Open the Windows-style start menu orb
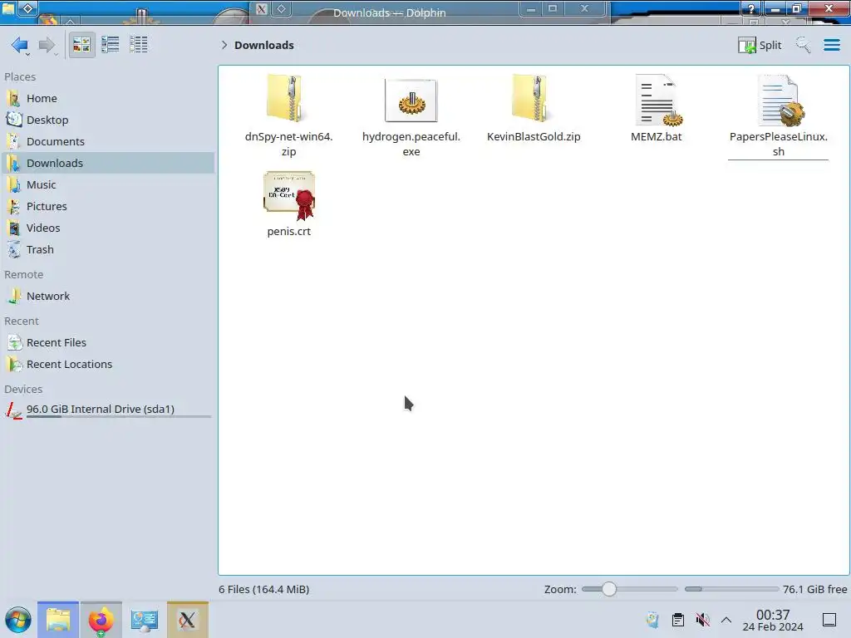Screen dimensions: 851x638 (x=18, y=620)
